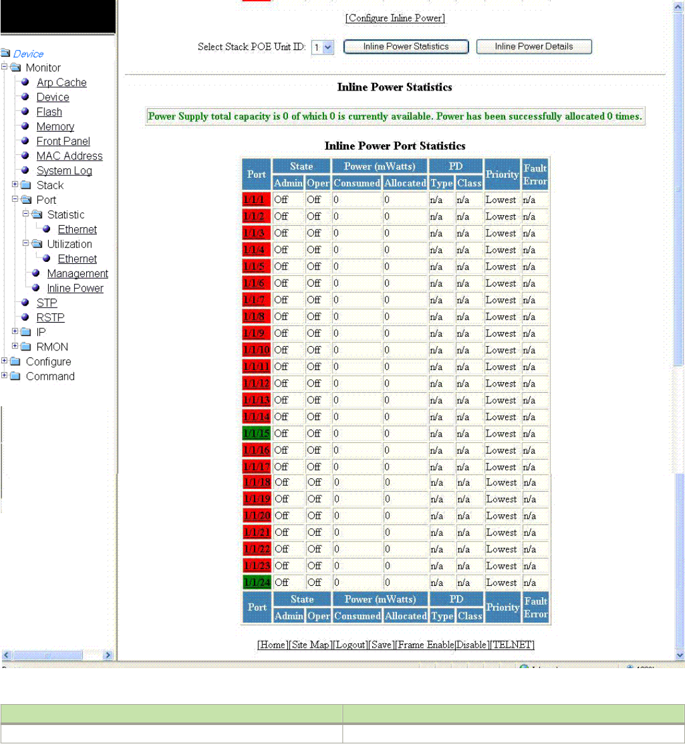
Task: Click the bullet icon beside Inline Power
Action: [36, 287]
